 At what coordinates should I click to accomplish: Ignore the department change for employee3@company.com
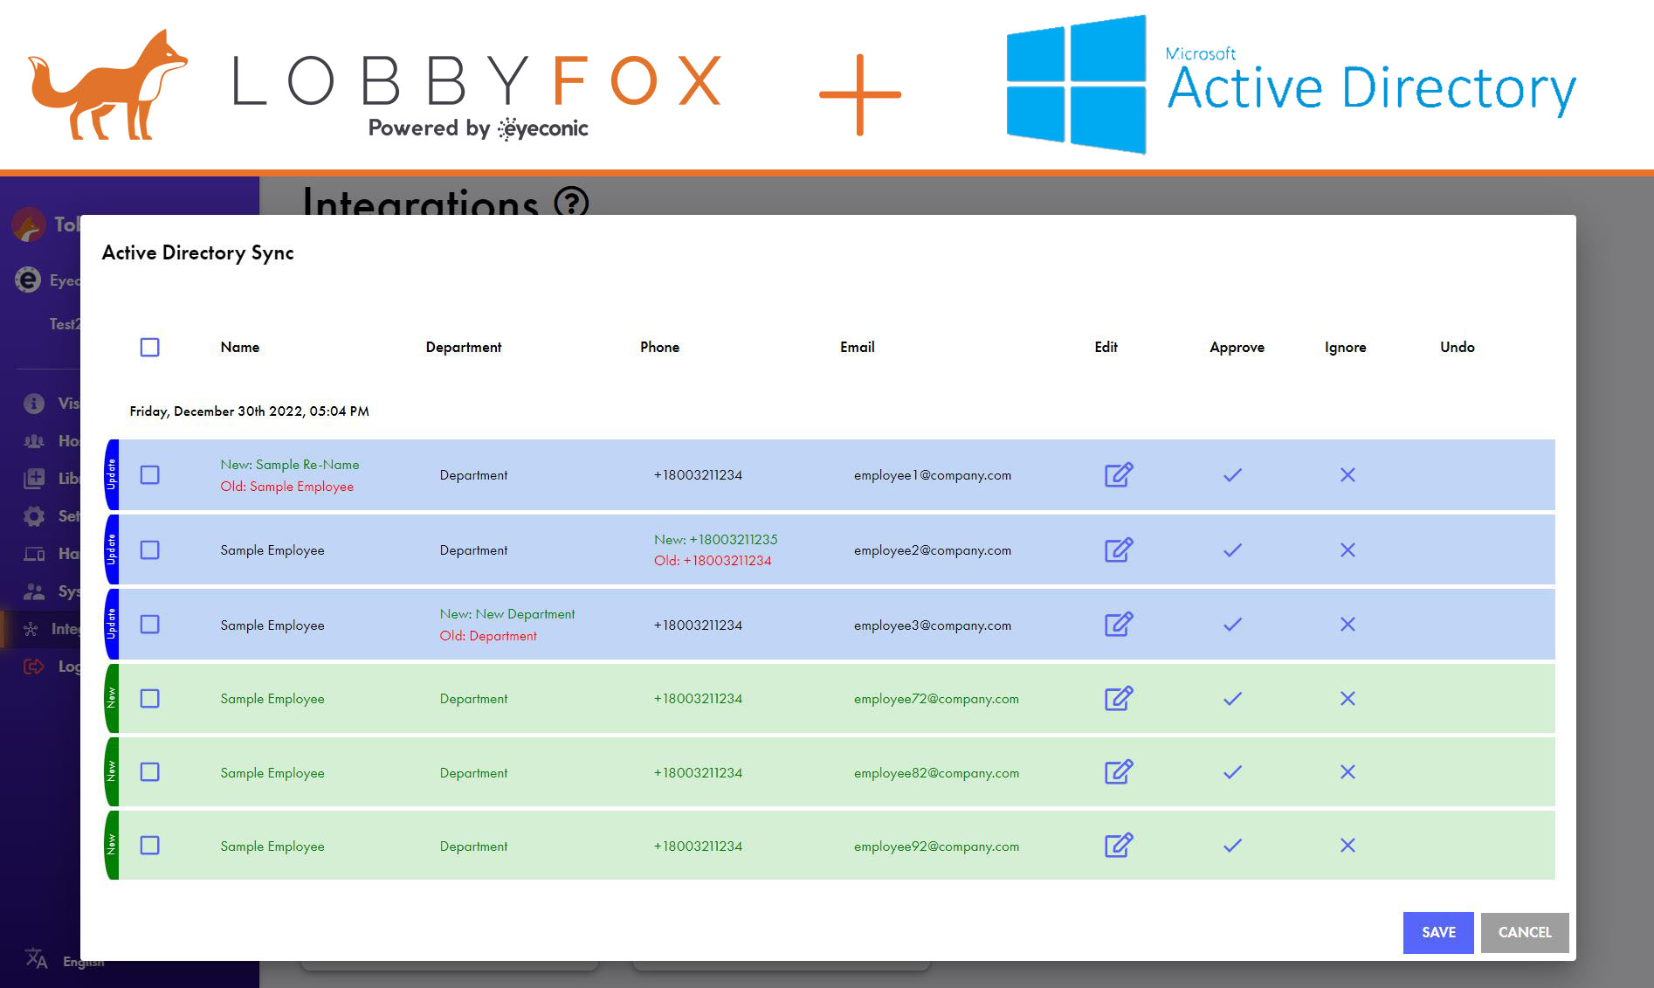pos(1347,625)
